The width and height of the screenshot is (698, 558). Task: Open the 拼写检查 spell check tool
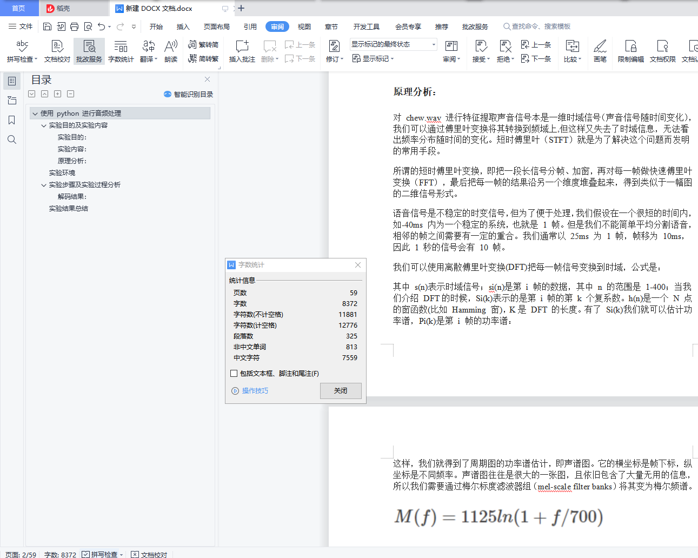pyautogui.click(x=22, y=51)
